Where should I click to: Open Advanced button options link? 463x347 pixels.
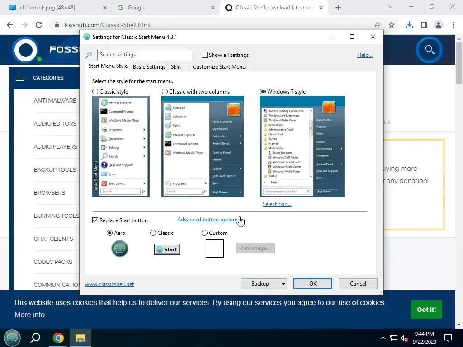click(x=208, y=220)
